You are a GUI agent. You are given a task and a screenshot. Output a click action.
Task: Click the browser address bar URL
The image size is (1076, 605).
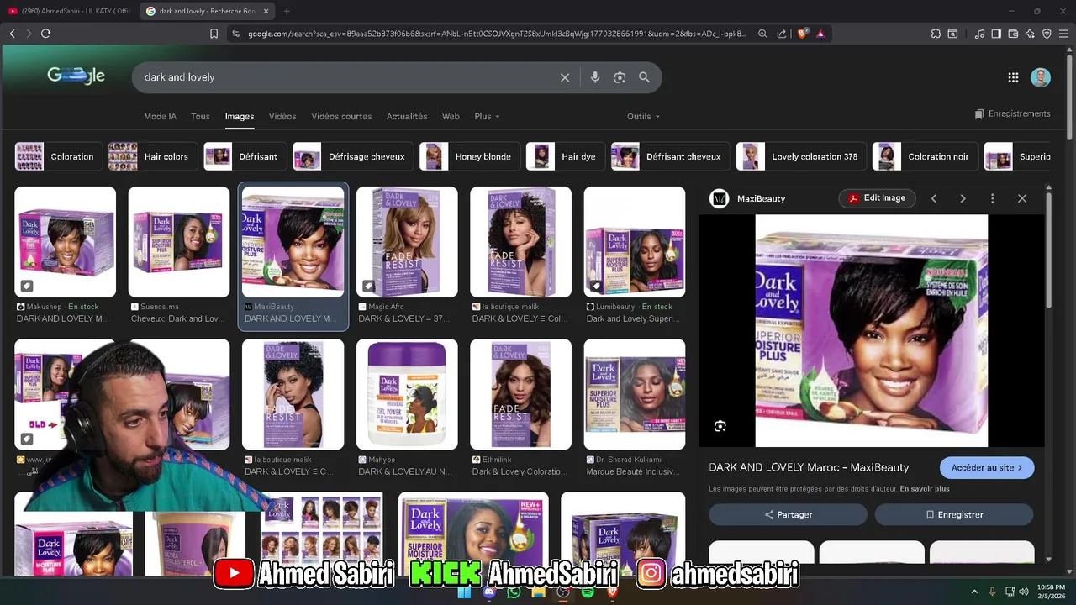[x=496, y=34]
